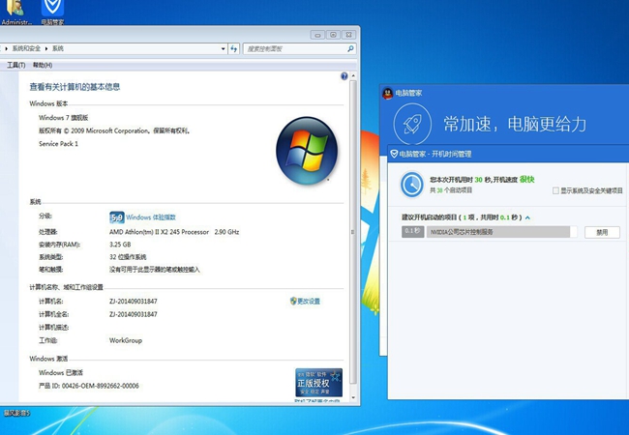Screen dimensions: 629x435
Task: Click the Service Pack 1 text
Action: click(x=59, y=144)
